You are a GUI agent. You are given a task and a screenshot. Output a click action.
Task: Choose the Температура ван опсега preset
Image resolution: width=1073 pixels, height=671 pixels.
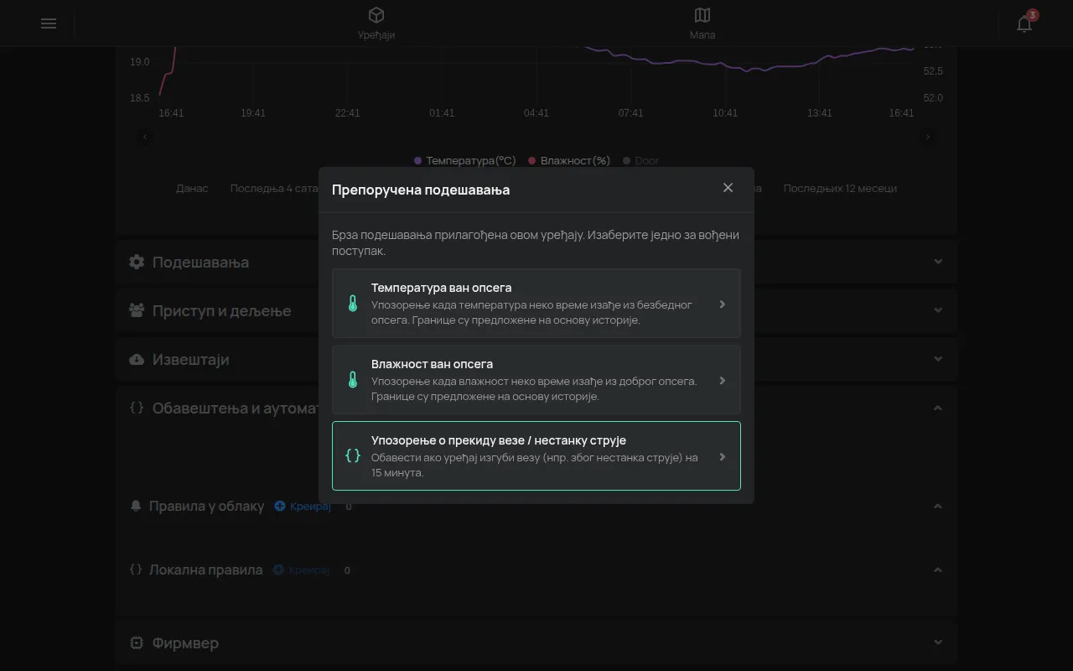pyautogui.click(x=536, y=304)
